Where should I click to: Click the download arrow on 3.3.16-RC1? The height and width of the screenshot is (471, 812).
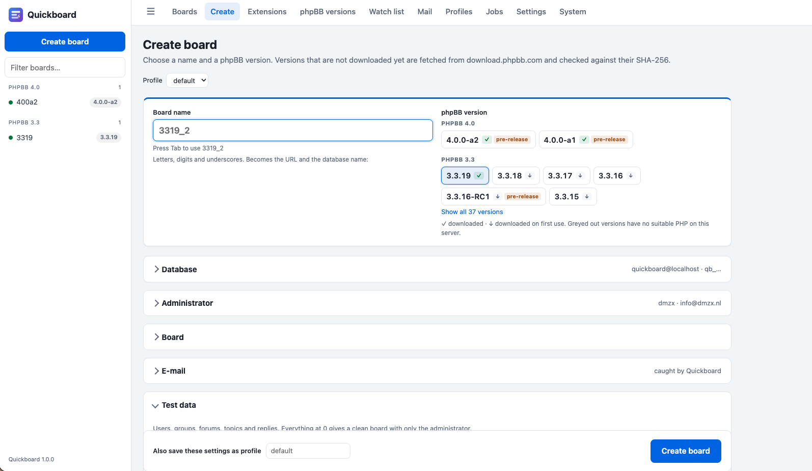(498, 197)
